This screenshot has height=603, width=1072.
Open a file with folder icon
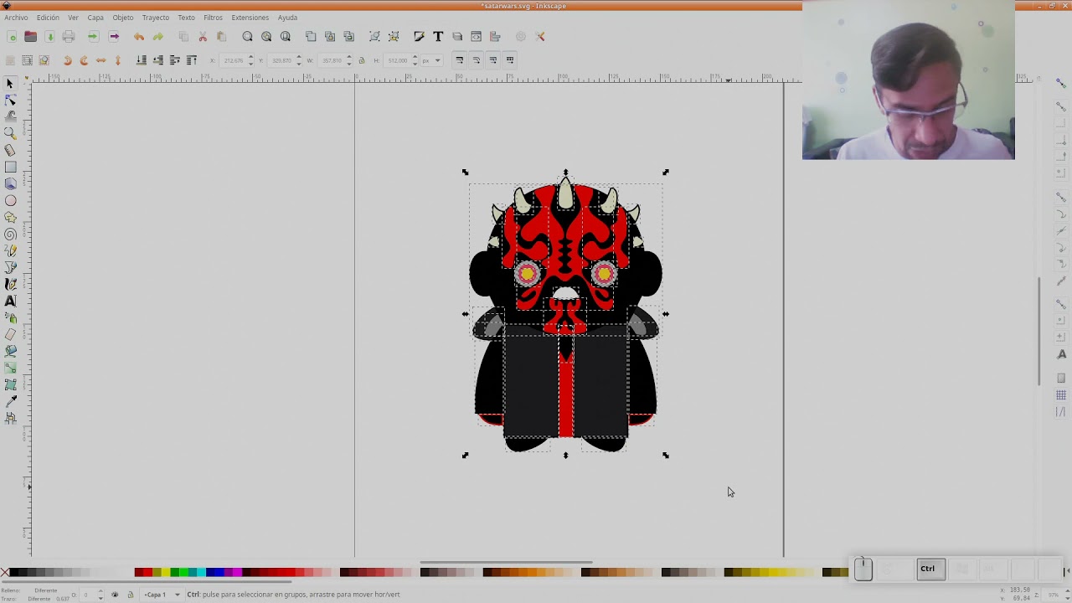tap(30, 37)
